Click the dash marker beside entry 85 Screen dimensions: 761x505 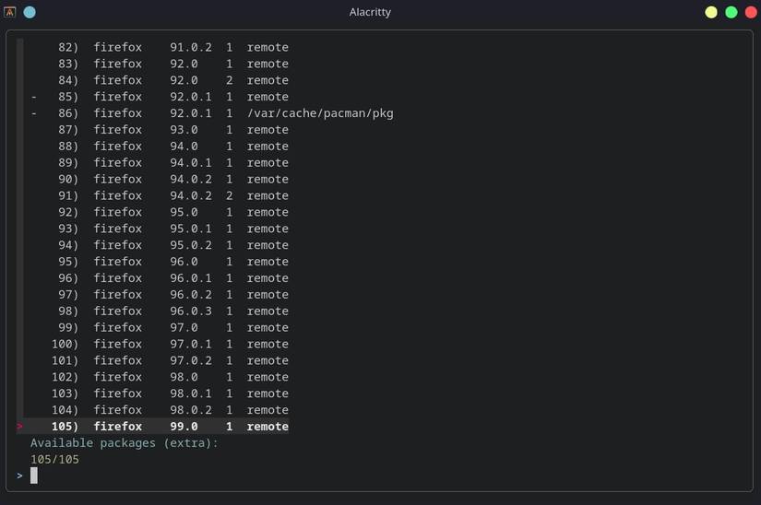coord(34,97)
